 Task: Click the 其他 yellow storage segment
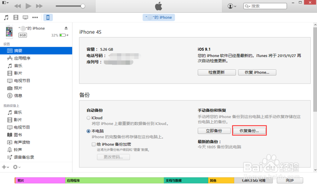click(221, 180)
